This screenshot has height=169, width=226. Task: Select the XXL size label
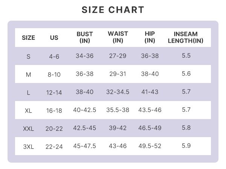29,129
